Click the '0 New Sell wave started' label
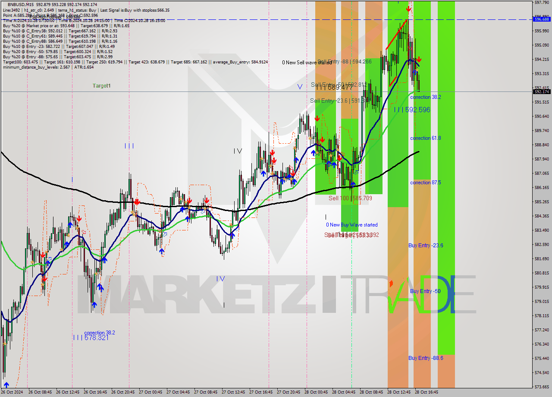The width and height of the screenshot is (552, 397). [x=307, y=63]
